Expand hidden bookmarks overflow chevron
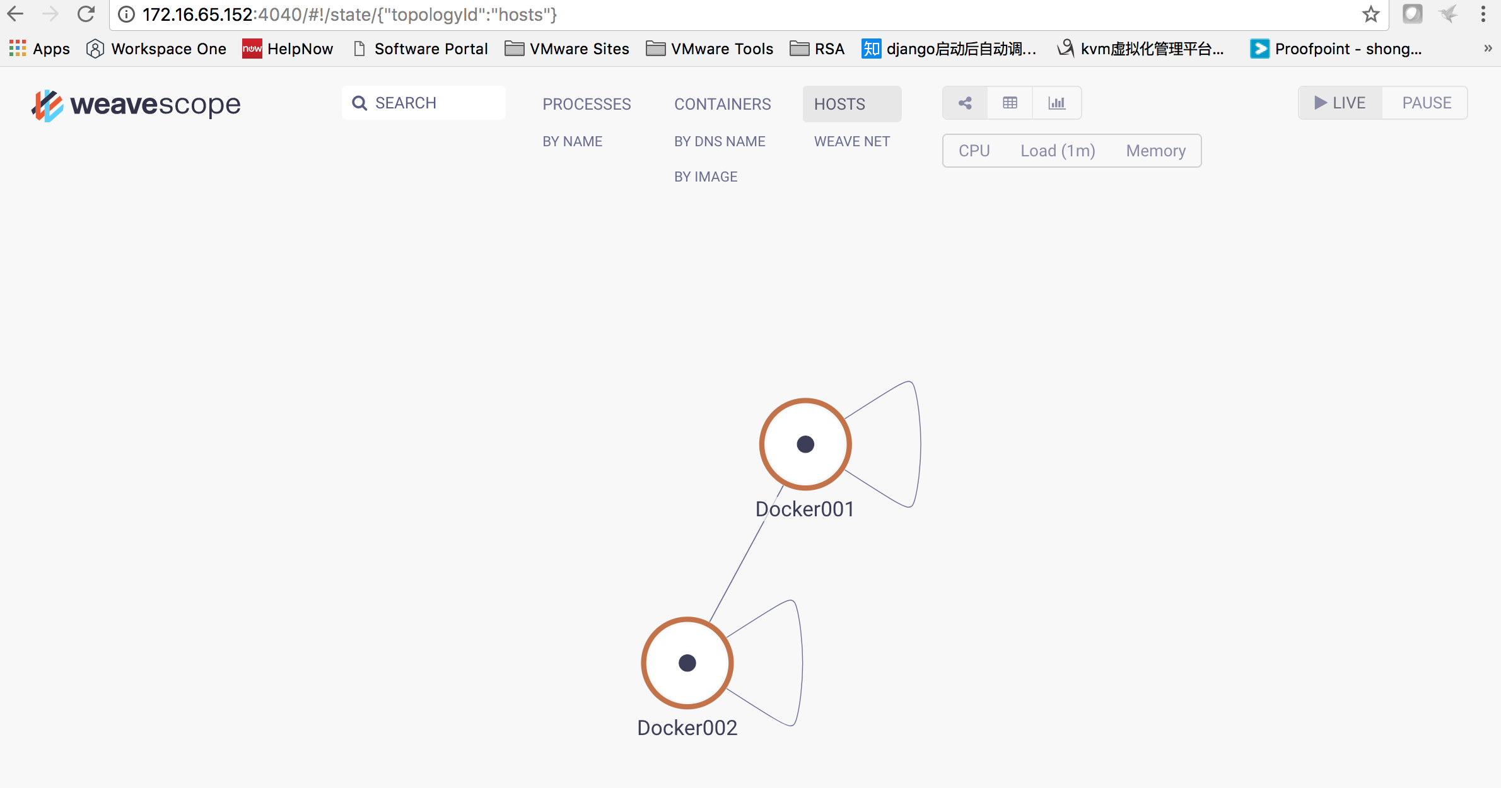1501x788 pixels. point(1487,49)
